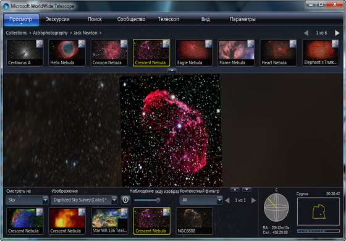Screen dimensions: 346x241
Task: Click Collections breadcrumb link
Action: [16, 33]
